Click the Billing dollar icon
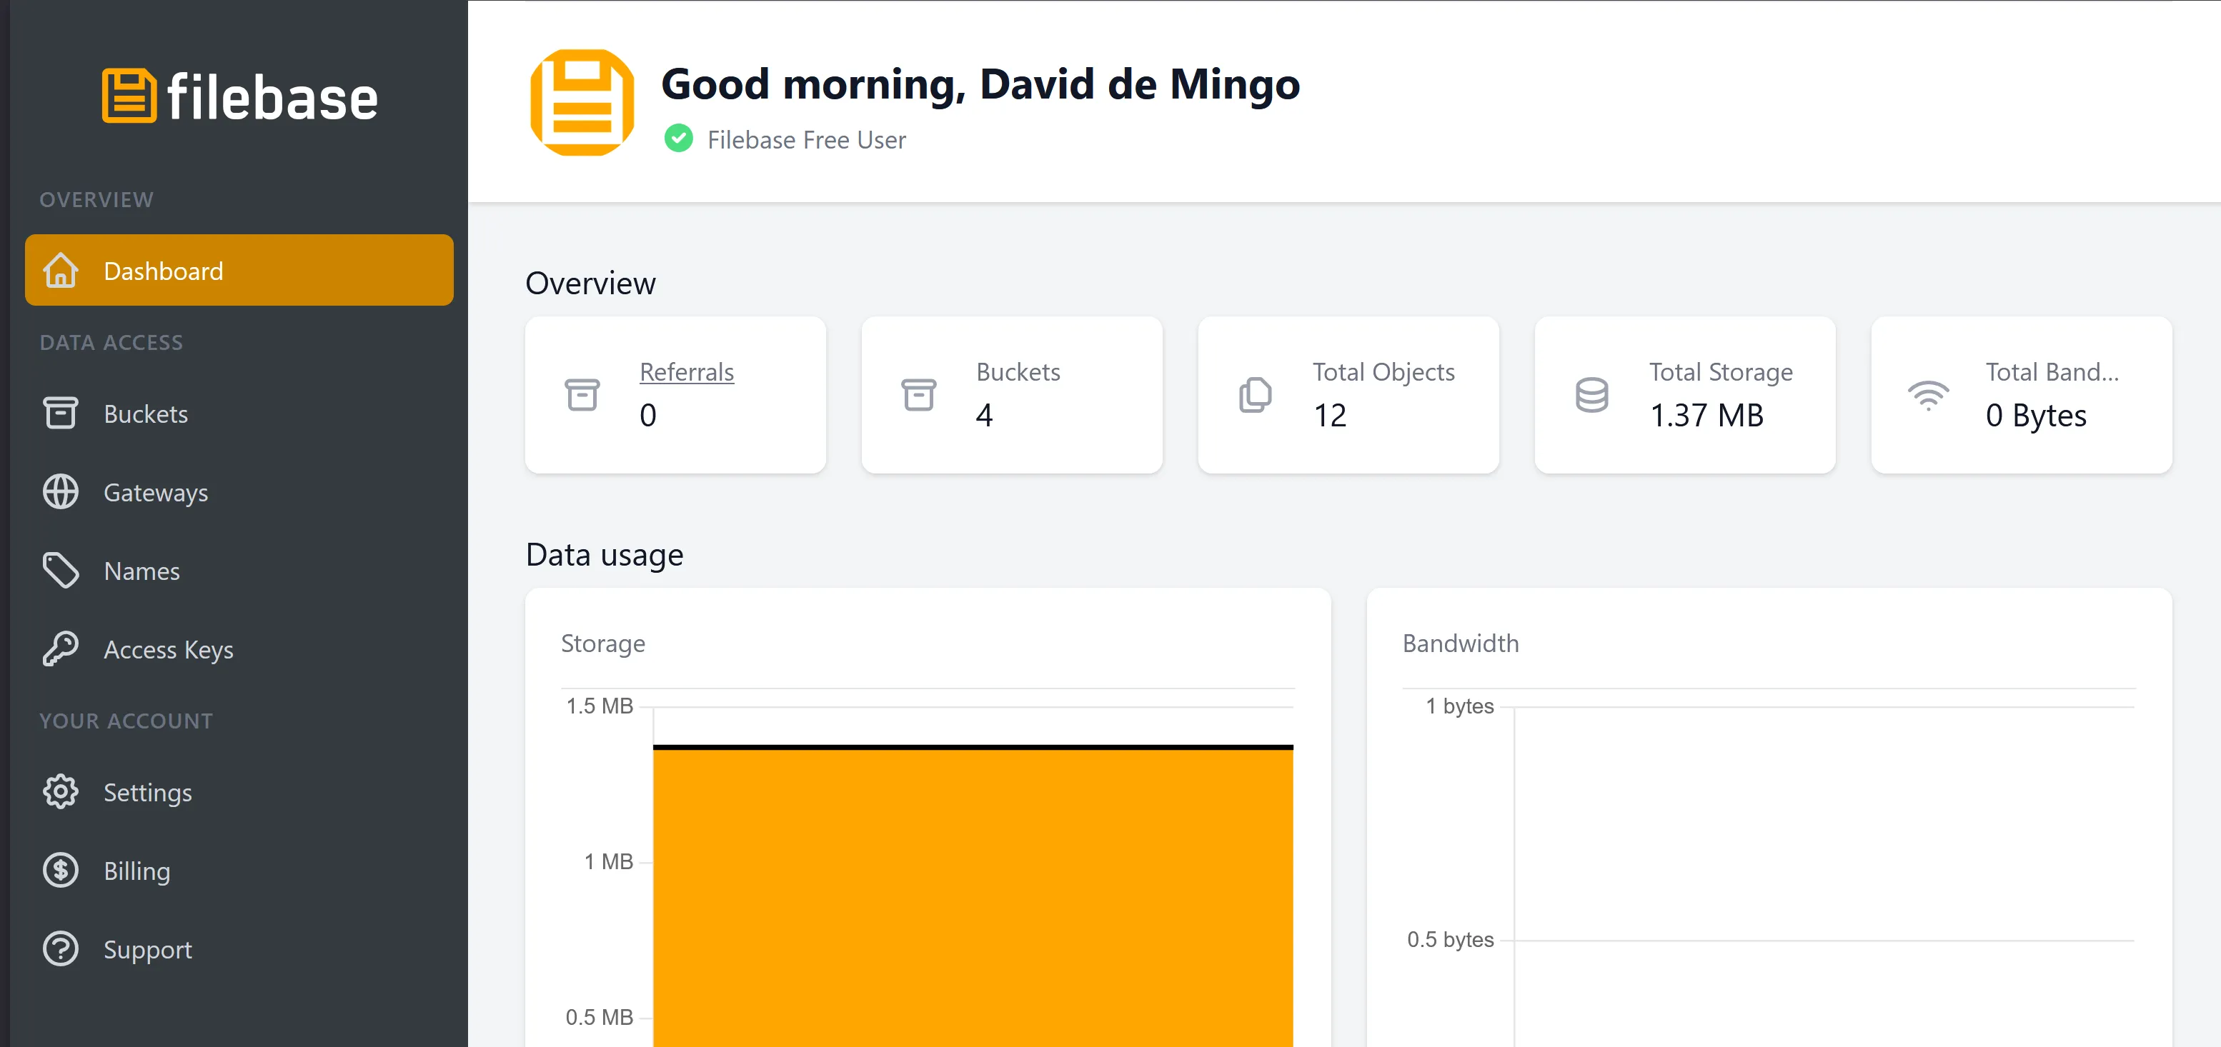 coord(60,871)
